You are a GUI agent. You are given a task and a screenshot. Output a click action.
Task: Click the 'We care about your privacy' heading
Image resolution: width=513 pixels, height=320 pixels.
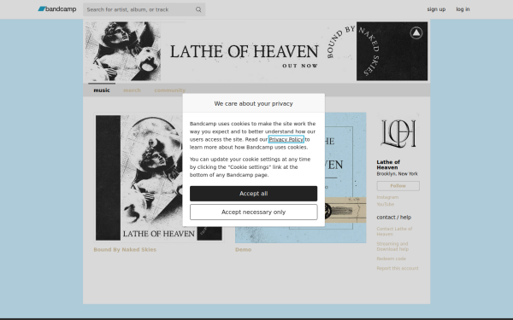coord(254,103)
